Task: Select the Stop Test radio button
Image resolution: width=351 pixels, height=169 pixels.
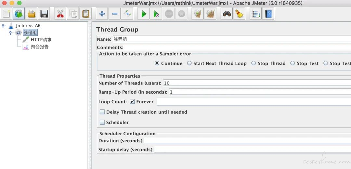Action: 292,63
